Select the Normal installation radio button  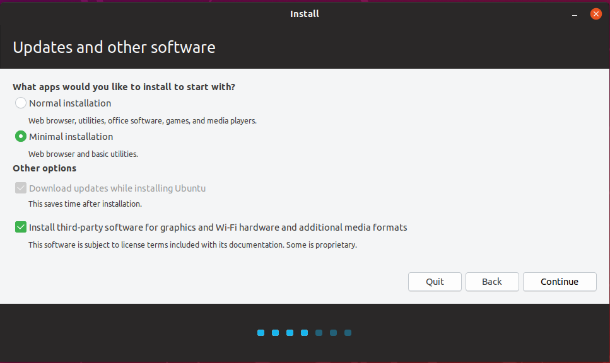(21, 103)
